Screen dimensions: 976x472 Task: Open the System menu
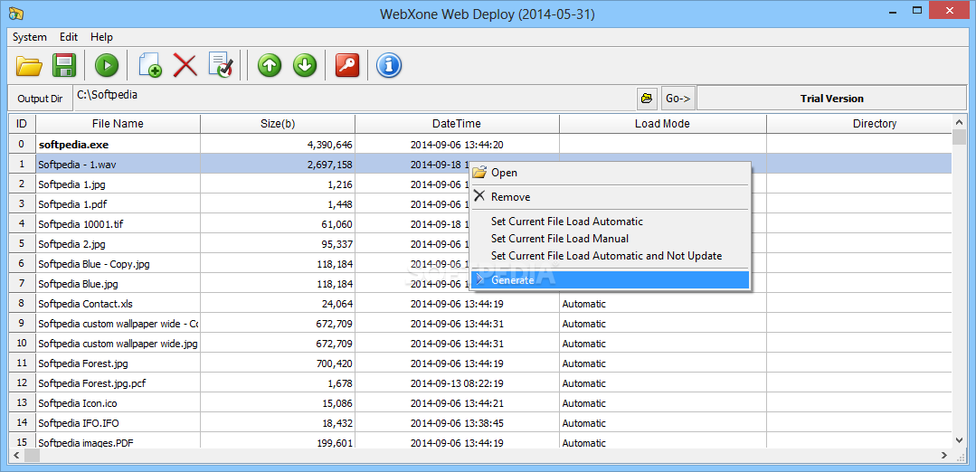[29, 37]
